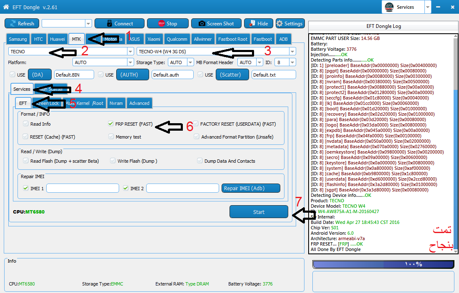Image resolution: width=459 pixels, height=293 pixels.
Task: Click the Screen Shot camera icon
Action: [202, 24]
